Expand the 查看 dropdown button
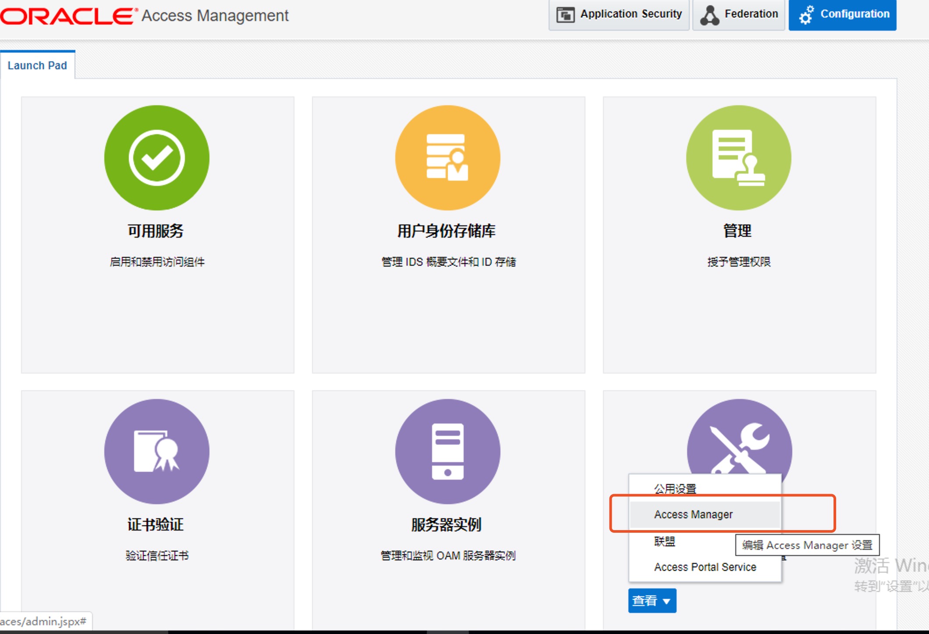 (x=652, y=601)
